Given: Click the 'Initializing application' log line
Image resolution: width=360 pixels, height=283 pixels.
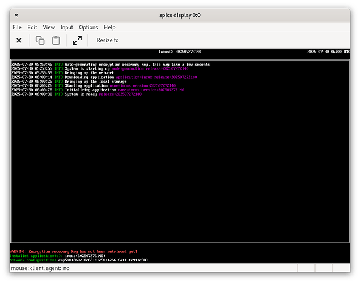Looking at the screenshot, I should (x=98, y=90).
